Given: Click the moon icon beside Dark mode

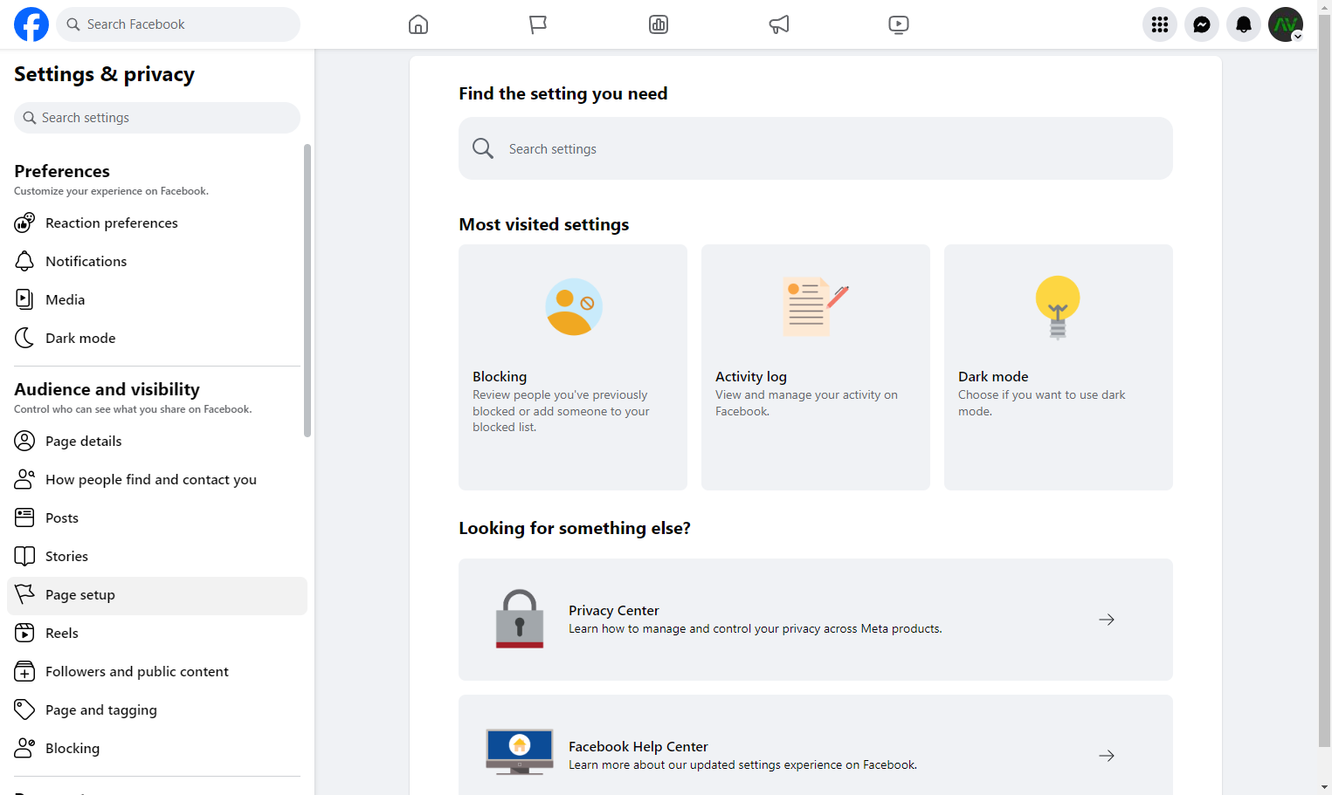Looking at the screenshot, I should point(24,338).
